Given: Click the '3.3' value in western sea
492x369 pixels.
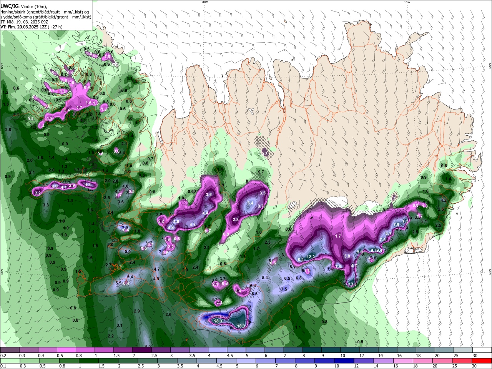Looking at the screenshot, I should click(x=46, y=205).
